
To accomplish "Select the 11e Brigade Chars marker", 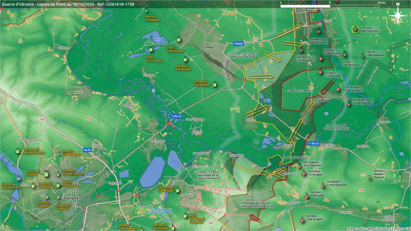I will pyautogui.click(x=320, y=72).
